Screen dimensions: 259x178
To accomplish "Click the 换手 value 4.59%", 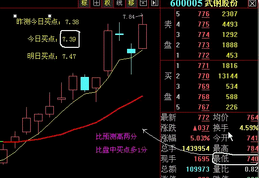I will [x=249, y=128].
